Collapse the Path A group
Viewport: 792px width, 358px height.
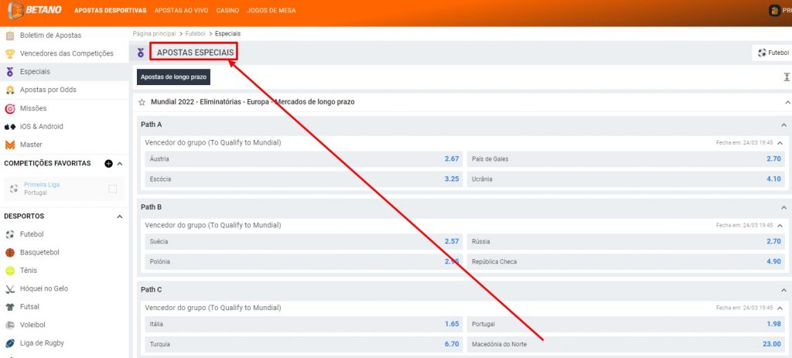783,124
